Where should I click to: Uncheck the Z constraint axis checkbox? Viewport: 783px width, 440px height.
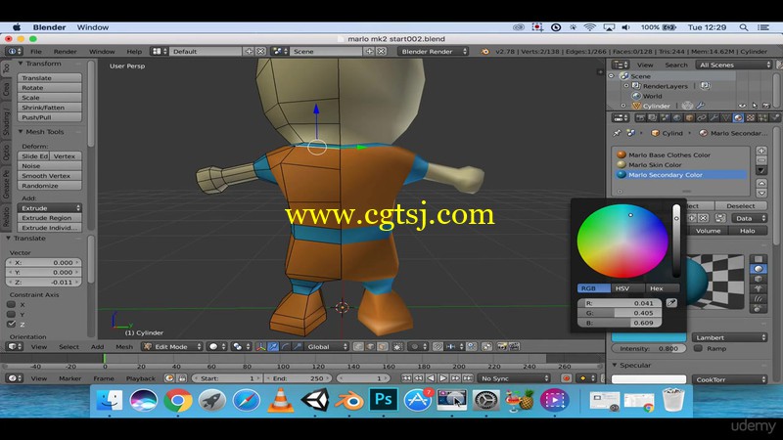point(11,325)
